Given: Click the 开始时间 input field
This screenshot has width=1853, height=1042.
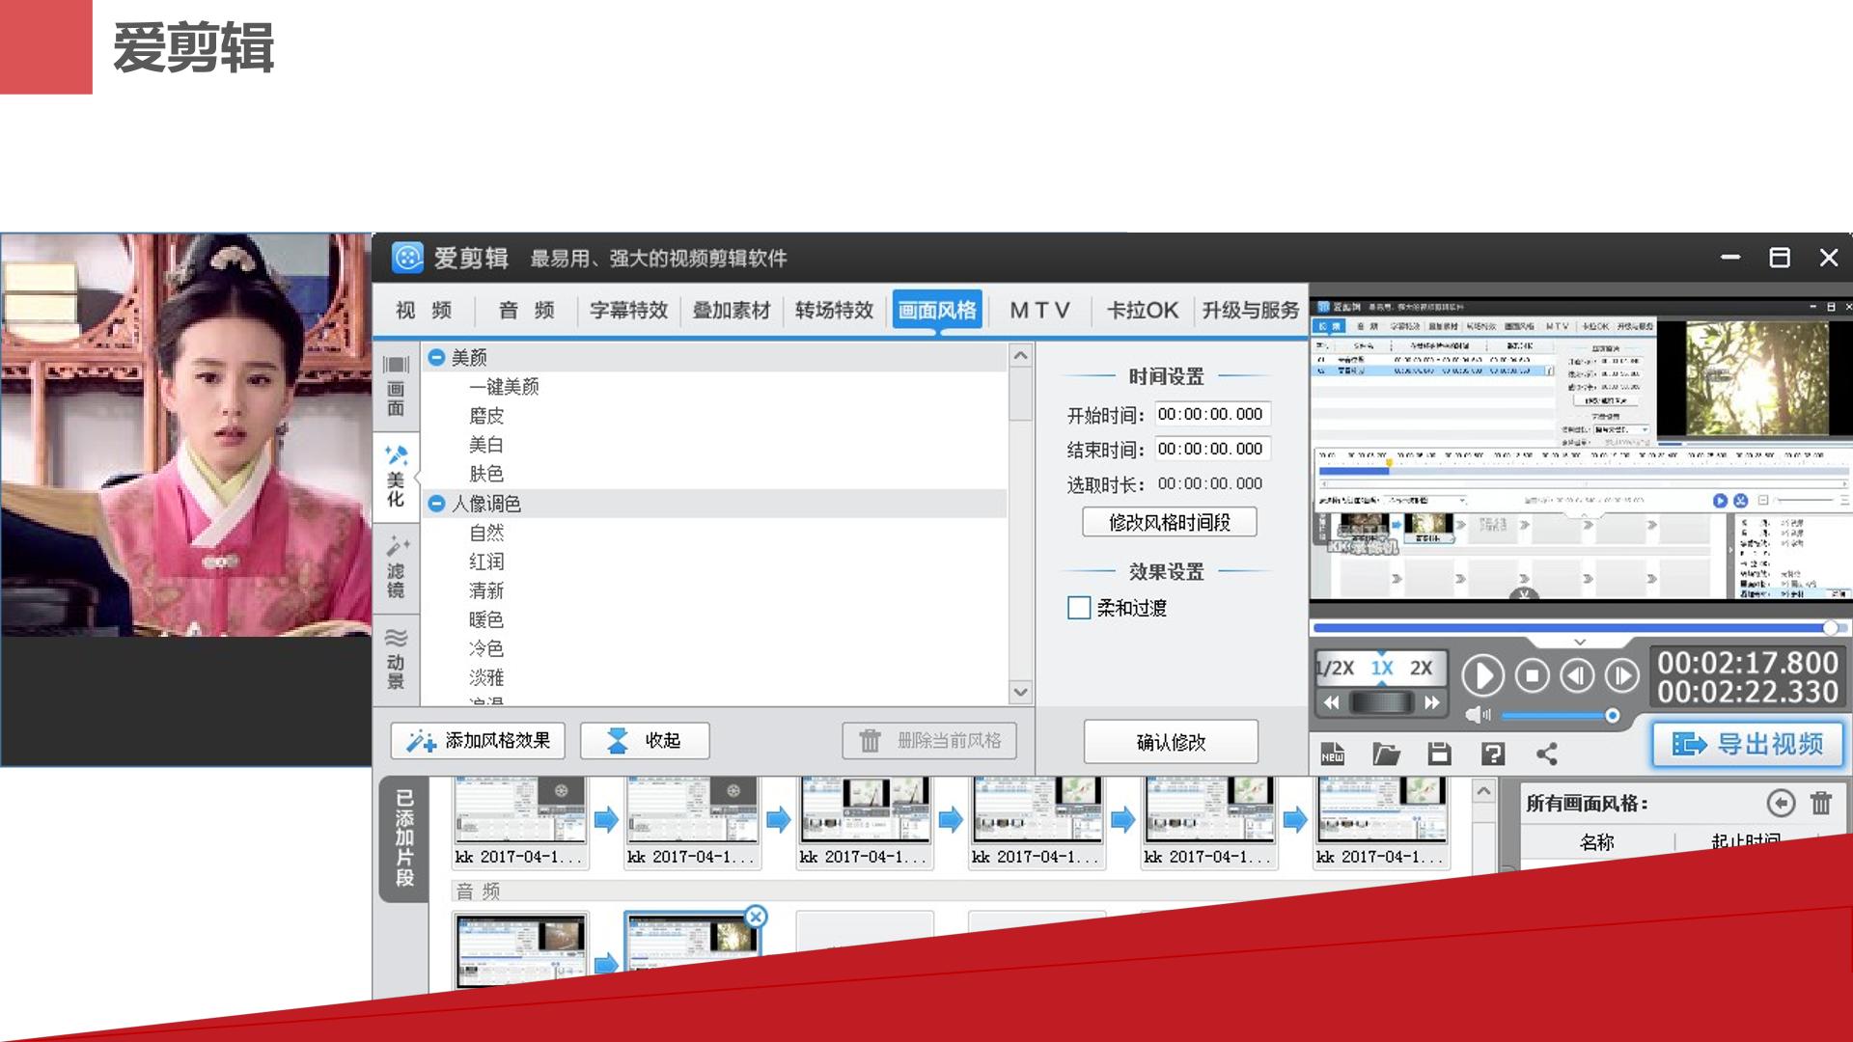Looking at the screenshot, I should tap(1213, 414).
